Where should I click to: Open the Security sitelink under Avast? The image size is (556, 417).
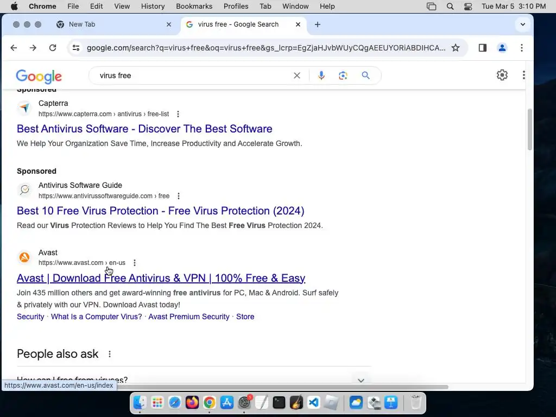coord(30,317)
